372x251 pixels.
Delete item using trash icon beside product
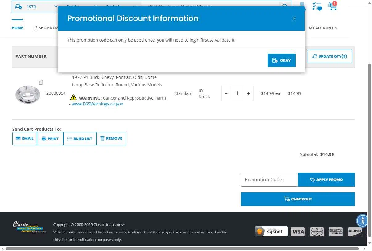point(41,82)
